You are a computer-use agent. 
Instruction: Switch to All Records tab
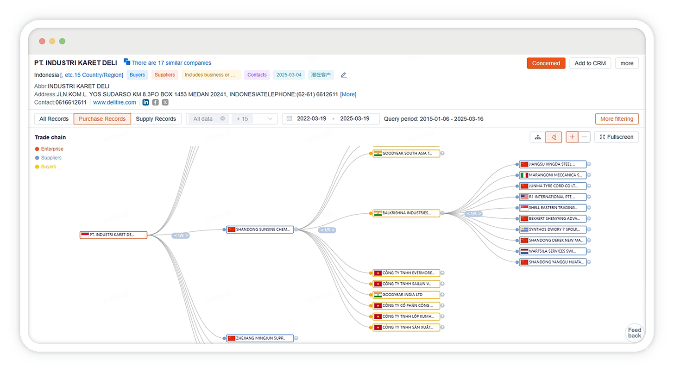point(54,119)
